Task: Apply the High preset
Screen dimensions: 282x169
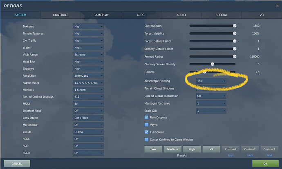Action: pyautogui.click(x=192, y=149)
